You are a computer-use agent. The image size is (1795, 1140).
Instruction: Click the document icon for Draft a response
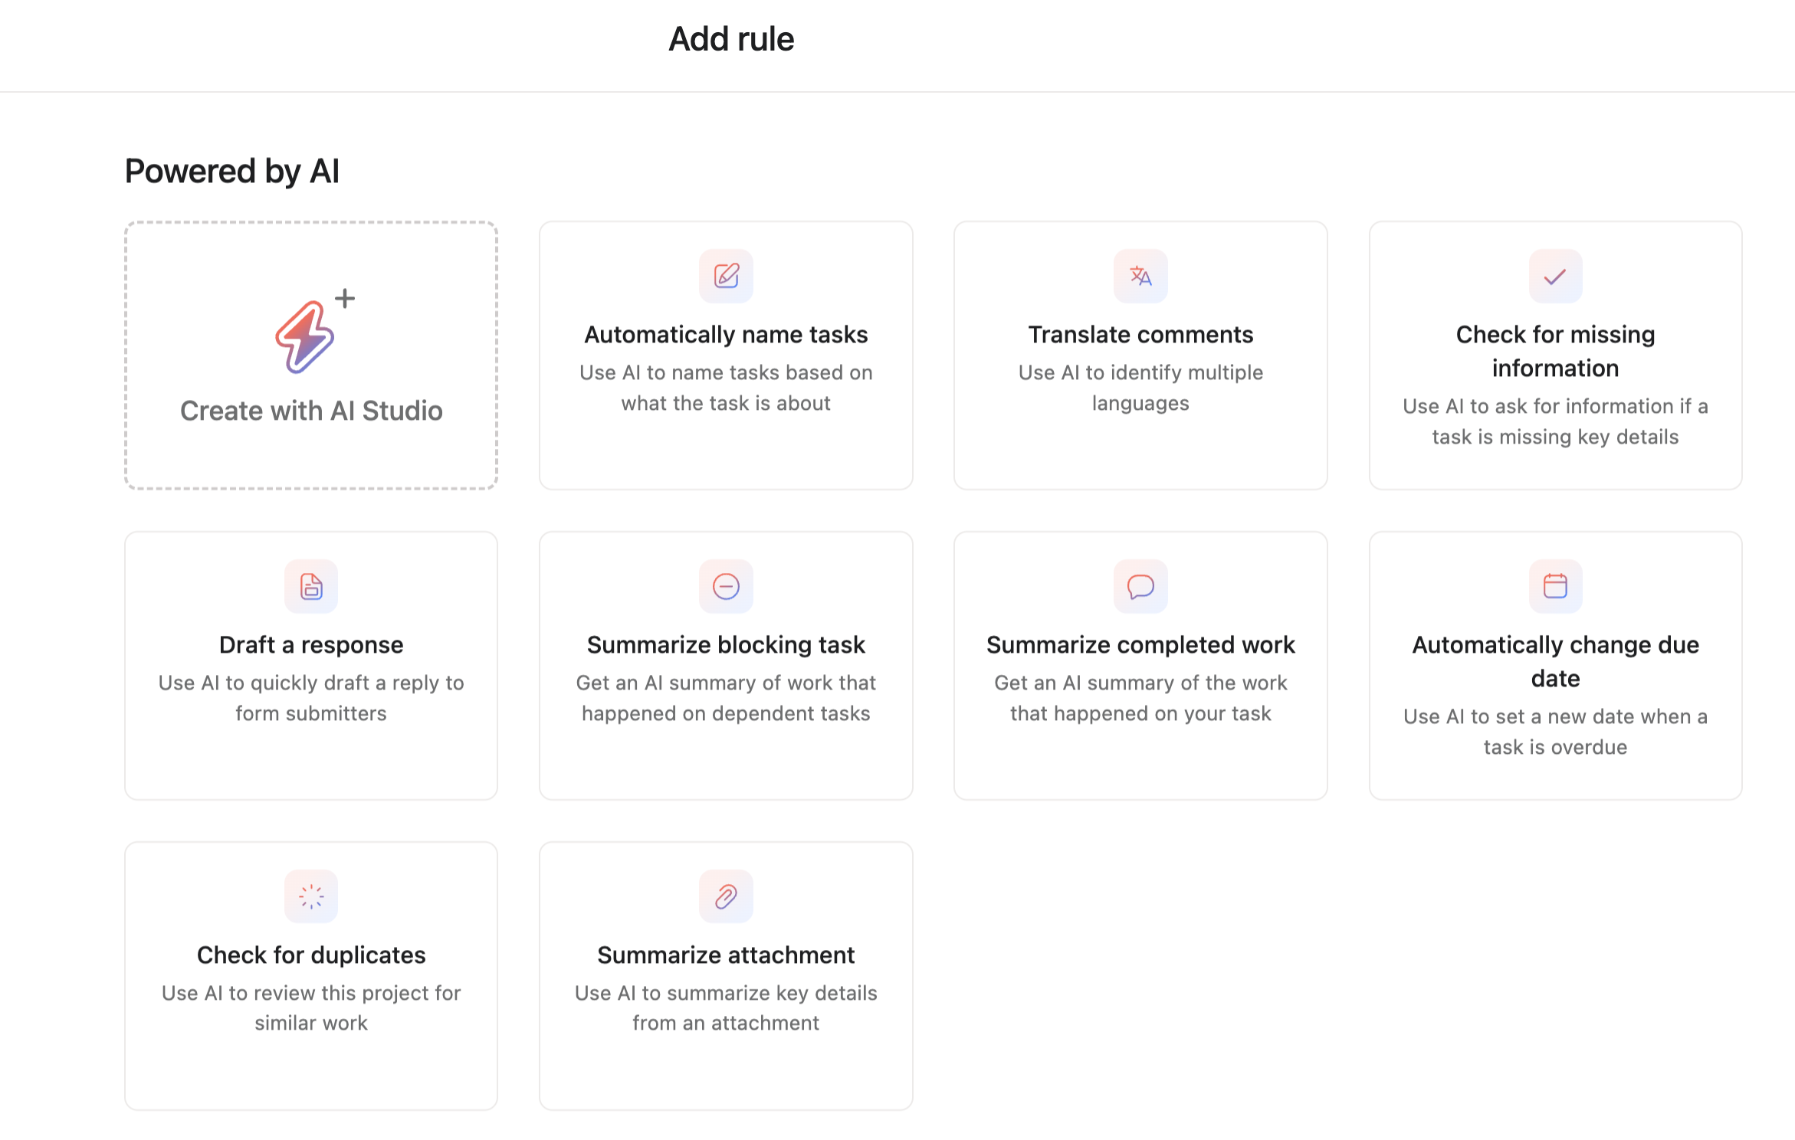coord(311,586)
